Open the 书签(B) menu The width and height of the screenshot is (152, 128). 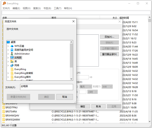(47, 8)
